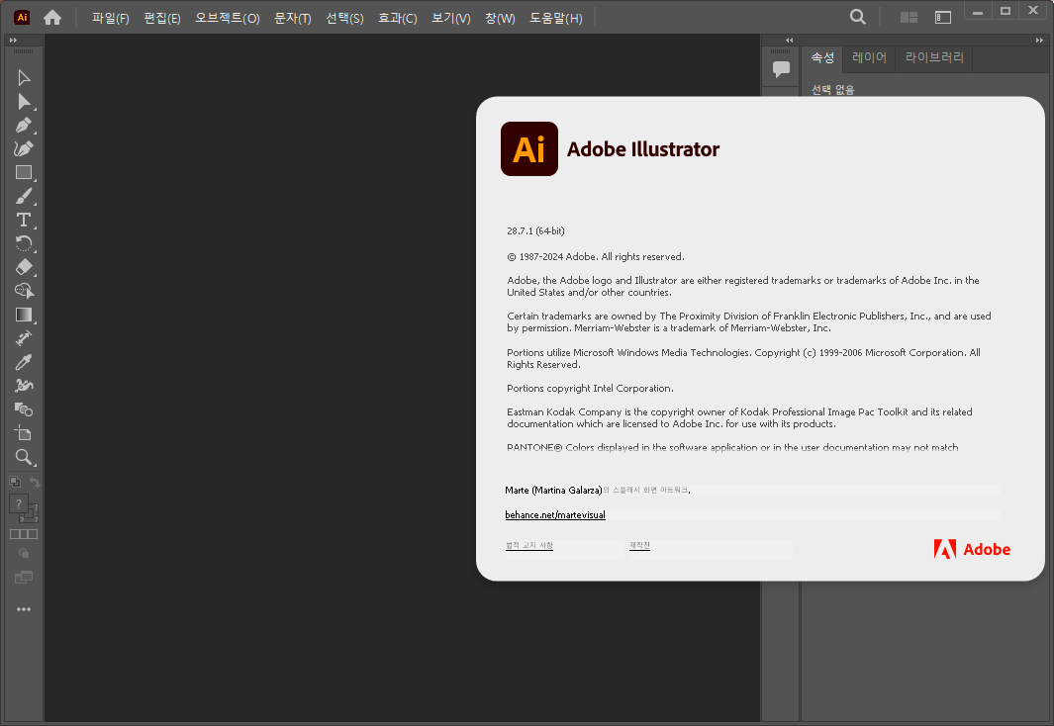Expand the left toolbar double arrows
Viewport: 1054px width, 726px height.
coord(14,41)
